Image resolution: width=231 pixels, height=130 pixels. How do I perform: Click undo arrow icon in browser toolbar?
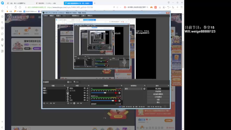pyautogui.click(x=168, y=7)
